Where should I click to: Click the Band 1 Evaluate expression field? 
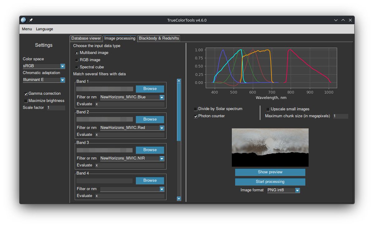[x=130, y=104]
